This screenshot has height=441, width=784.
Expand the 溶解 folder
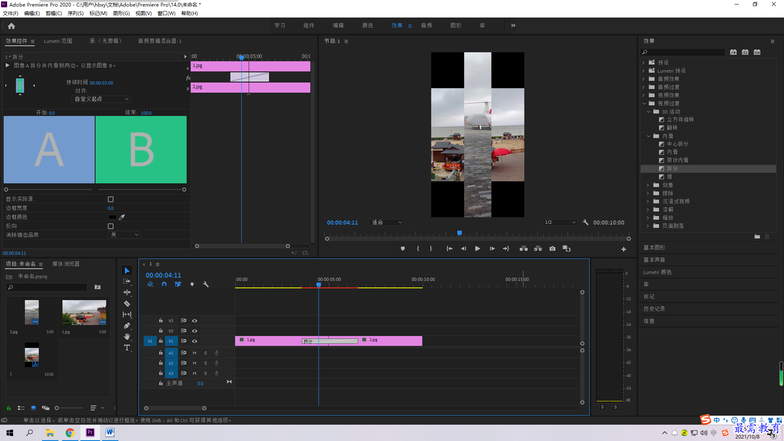click(x=648, y=209)
